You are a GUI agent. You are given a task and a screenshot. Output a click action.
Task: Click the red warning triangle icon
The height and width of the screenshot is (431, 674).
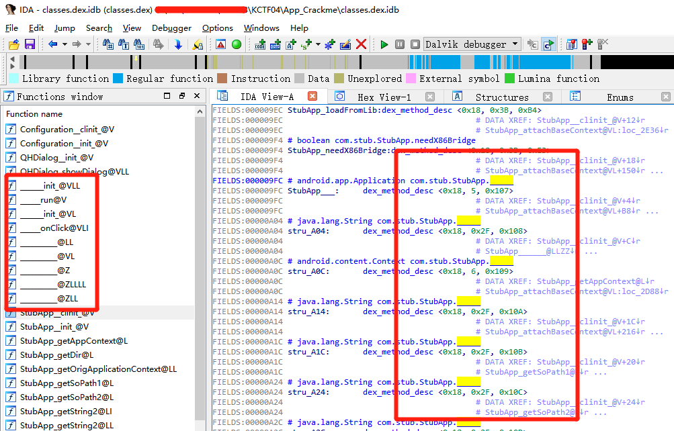click(221, 44)
